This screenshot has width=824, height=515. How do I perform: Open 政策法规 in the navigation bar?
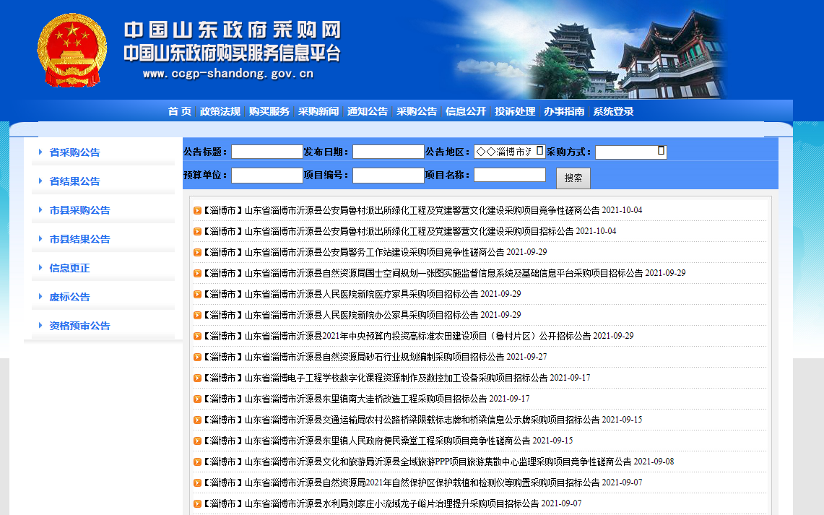pyautogui.click(x=220, y=111)
